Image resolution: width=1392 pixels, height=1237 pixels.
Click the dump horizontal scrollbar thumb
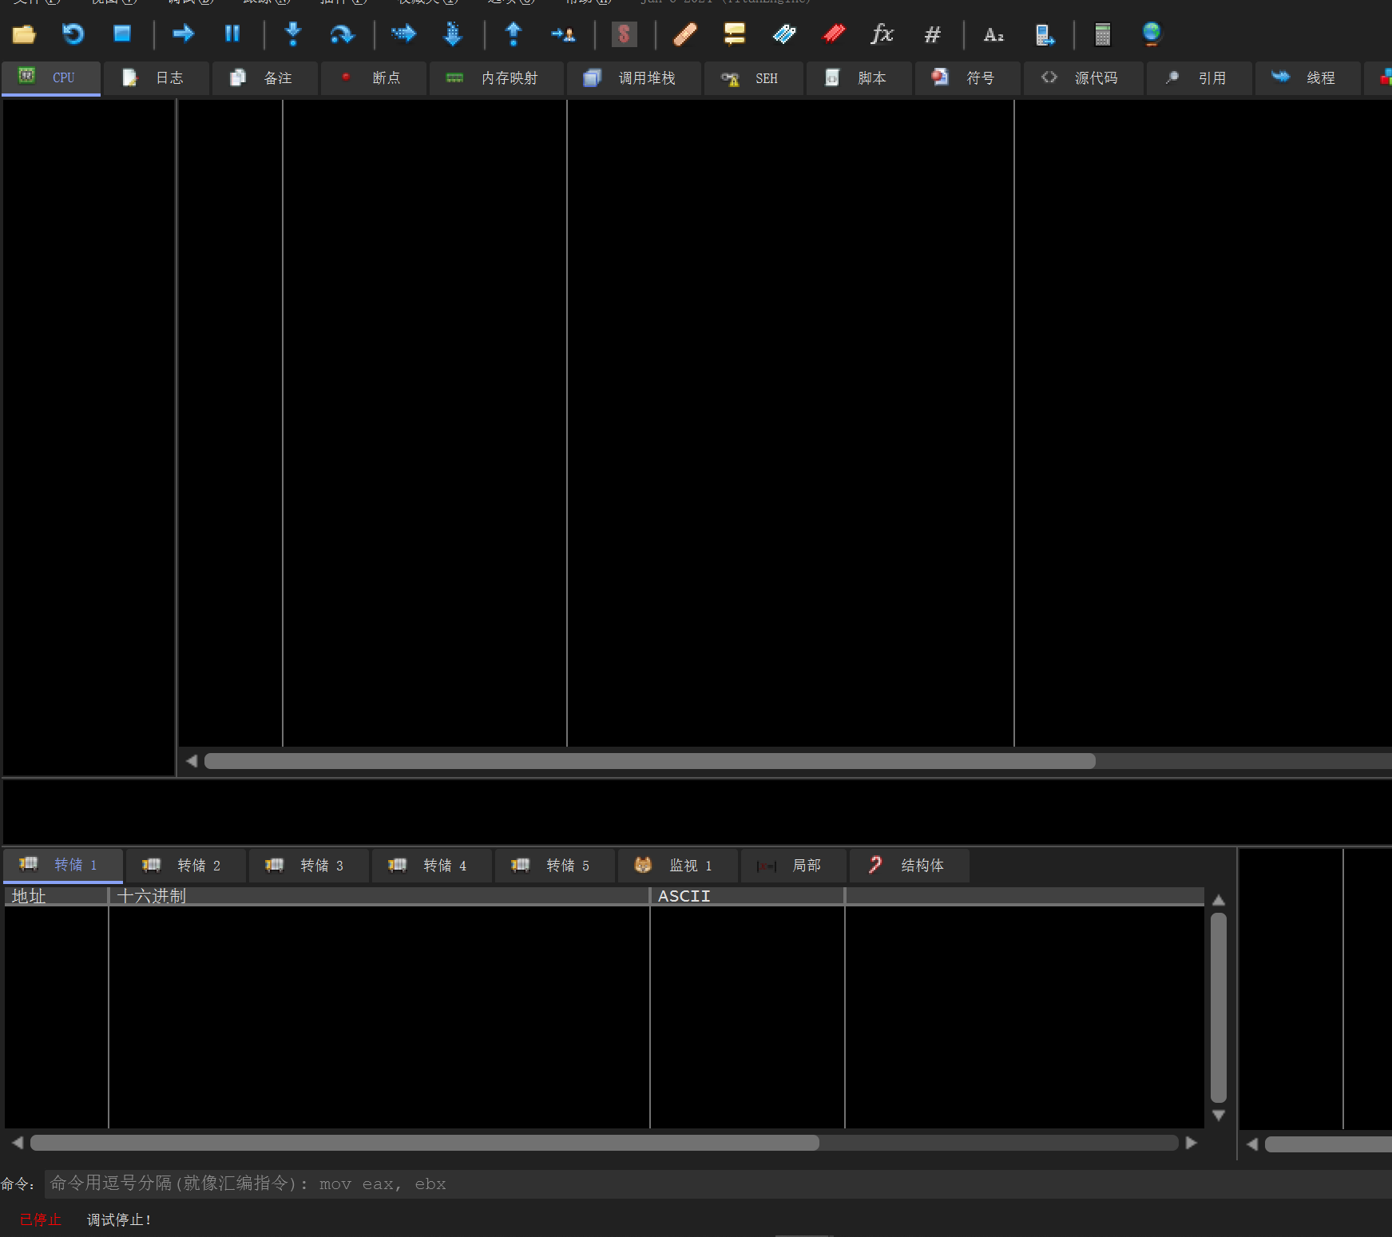coord(425,1143)
